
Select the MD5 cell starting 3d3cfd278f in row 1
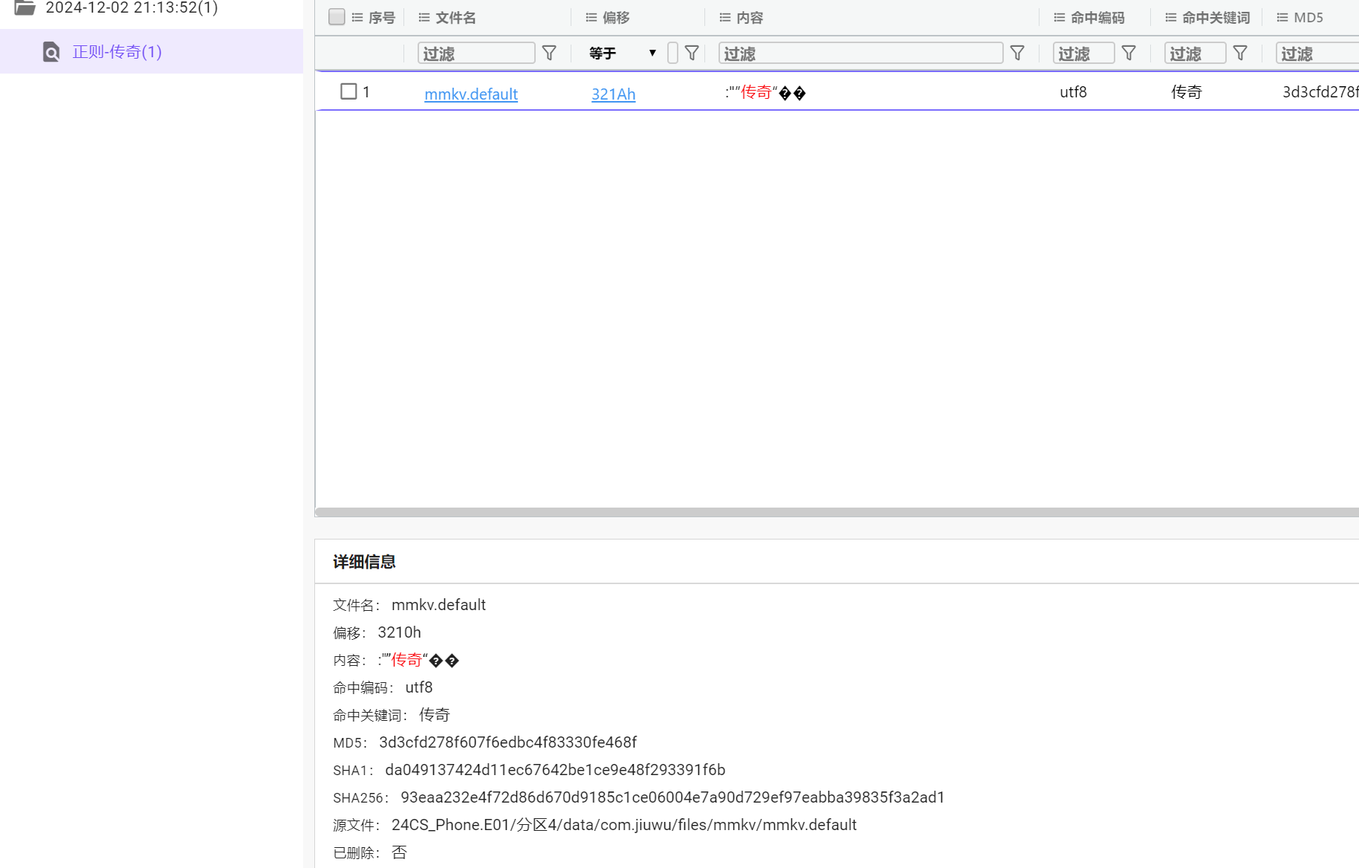[x=1320, y=92]
